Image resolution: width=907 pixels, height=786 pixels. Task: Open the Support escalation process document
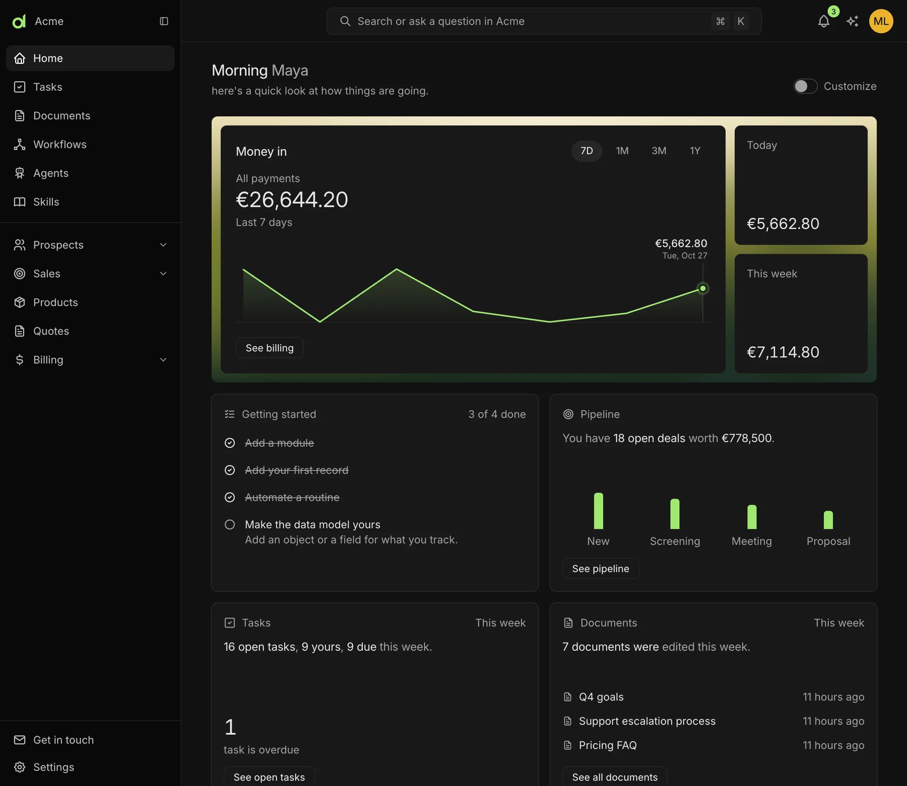pos(713,721)
